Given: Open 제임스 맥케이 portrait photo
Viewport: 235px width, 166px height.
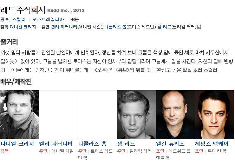Looking at the screenshot, I should coord(214,114).
